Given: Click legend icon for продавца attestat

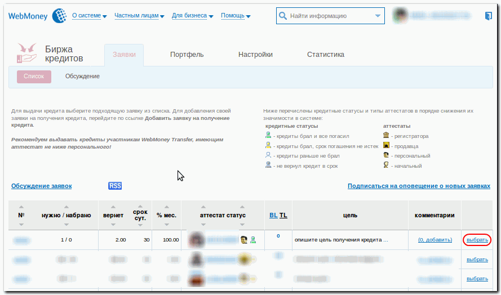Looking at the screenshot, I should (386, 145).
